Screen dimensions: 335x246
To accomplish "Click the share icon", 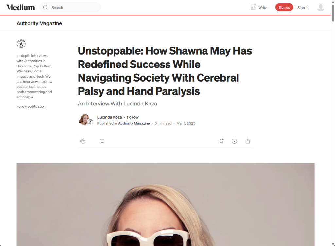I will pos(248,141).
